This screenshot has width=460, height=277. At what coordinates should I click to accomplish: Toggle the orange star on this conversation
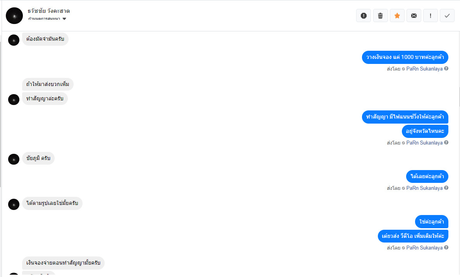point(397,15)
